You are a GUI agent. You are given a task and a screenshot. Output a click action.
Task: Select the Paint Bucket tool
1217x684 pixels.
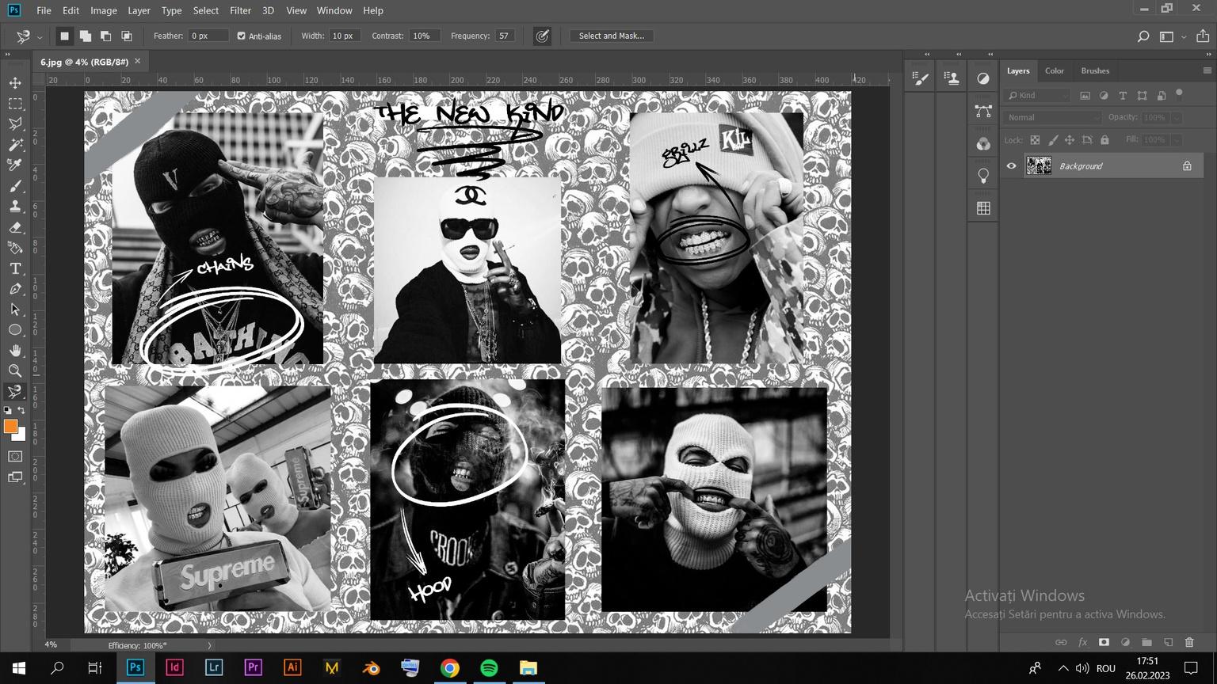(15, 248)
